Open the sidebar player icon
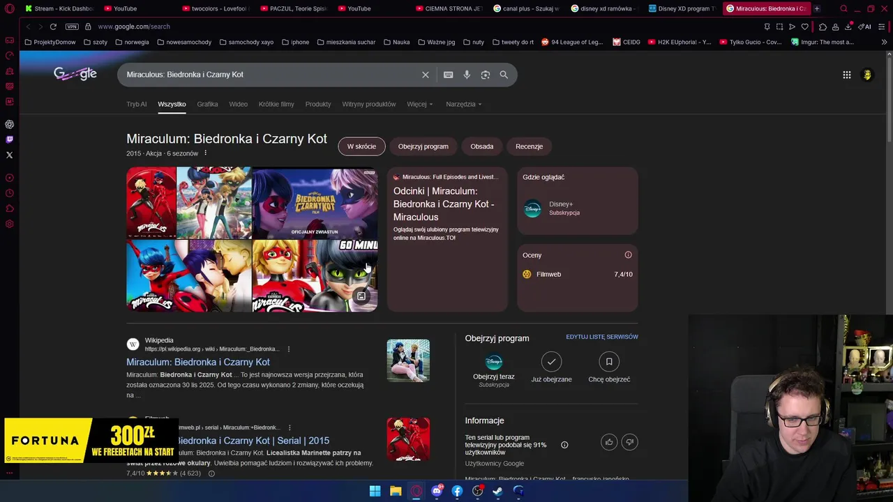This screenshot has height=502, width=893. [10, 178]
